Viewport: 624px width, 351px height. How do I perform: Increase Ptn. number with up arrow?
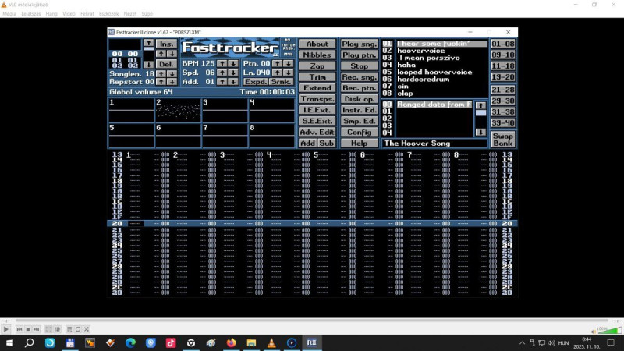click(277, 63)
